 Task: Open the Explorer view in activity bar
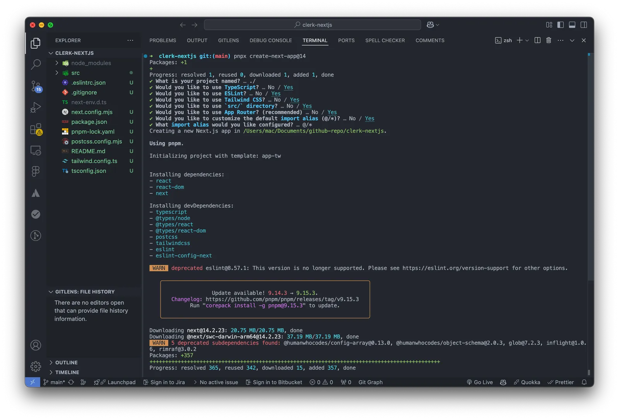click(36, 43)
